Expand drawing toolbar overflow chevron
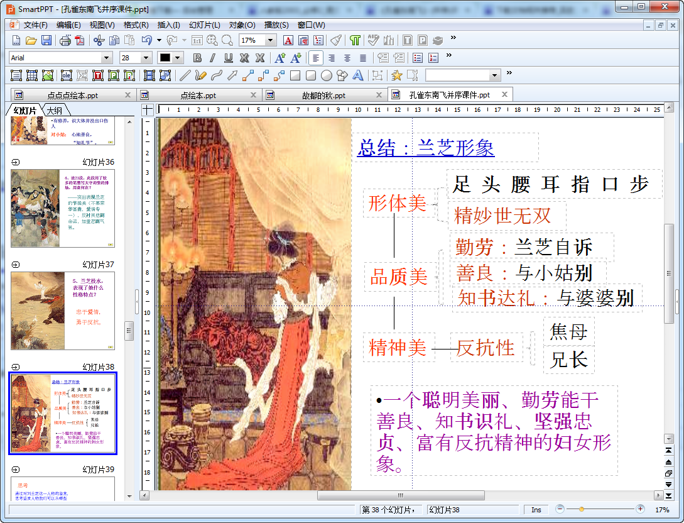The image size is (684, 523). (509, 72)
